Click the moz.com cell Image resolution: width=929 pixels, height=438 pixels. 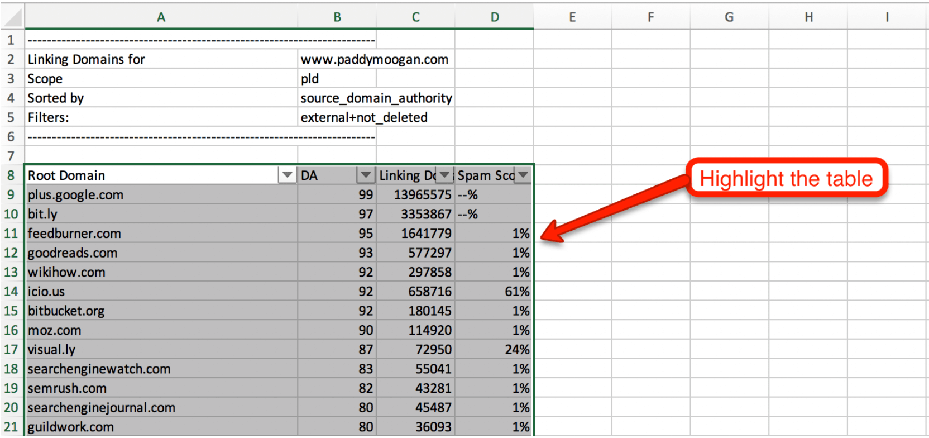pyautogui.click(x=161, y=330)
